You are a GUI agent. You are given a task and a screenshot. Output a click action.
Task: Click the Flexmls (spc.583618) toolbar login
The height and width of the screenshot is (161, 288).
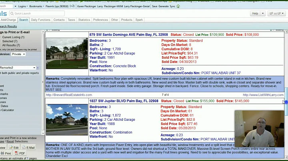coord(57,6)
